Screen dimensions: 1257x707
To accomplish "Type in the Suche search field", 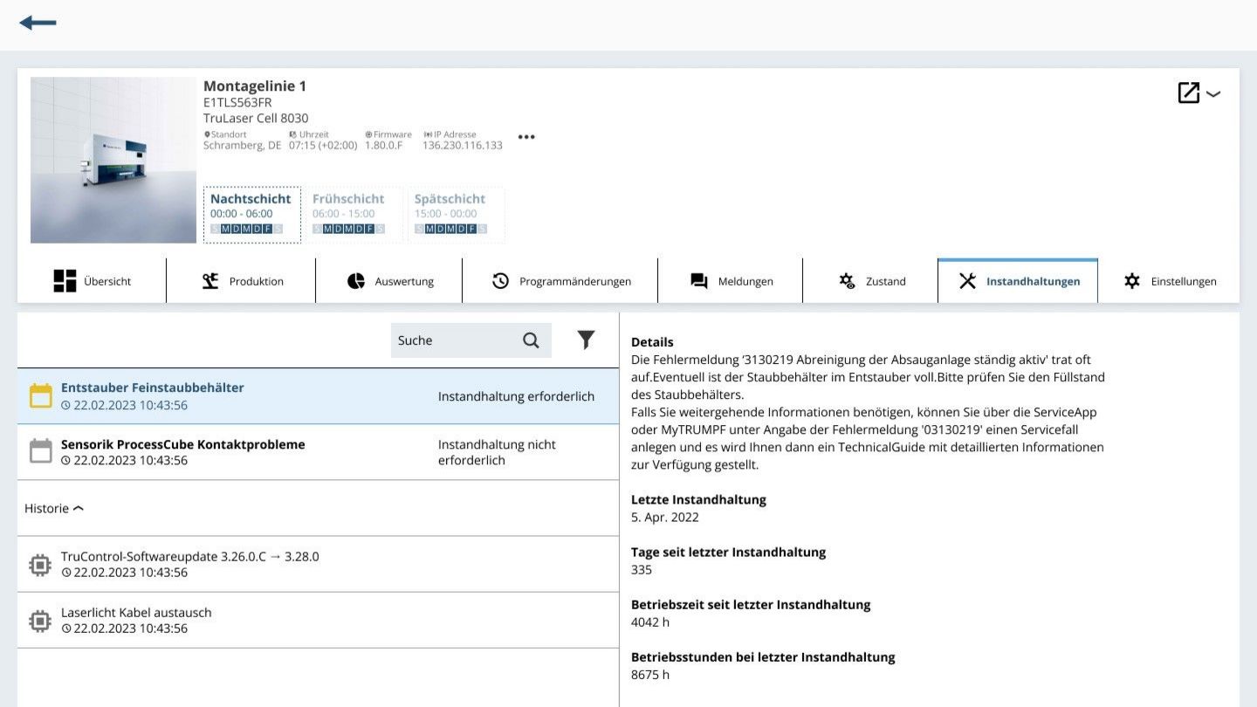I will click(x=454, y=340).
